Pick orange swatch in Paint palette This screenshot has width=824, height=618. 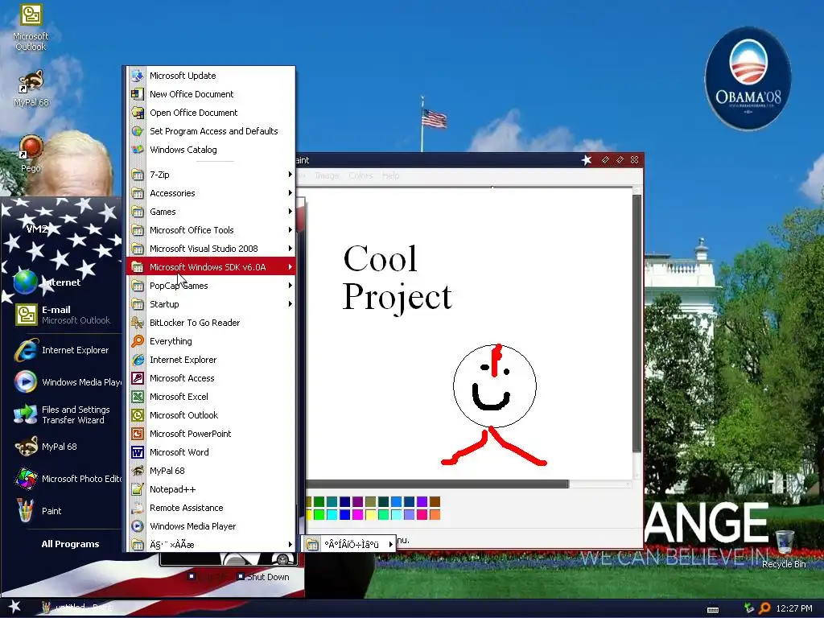pyautogui.click(x=435, y=514)
